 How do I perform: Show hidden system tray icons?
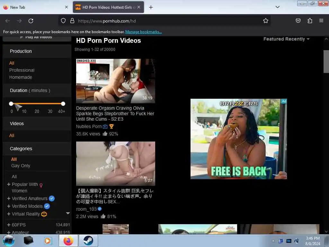tap(273, 241)
